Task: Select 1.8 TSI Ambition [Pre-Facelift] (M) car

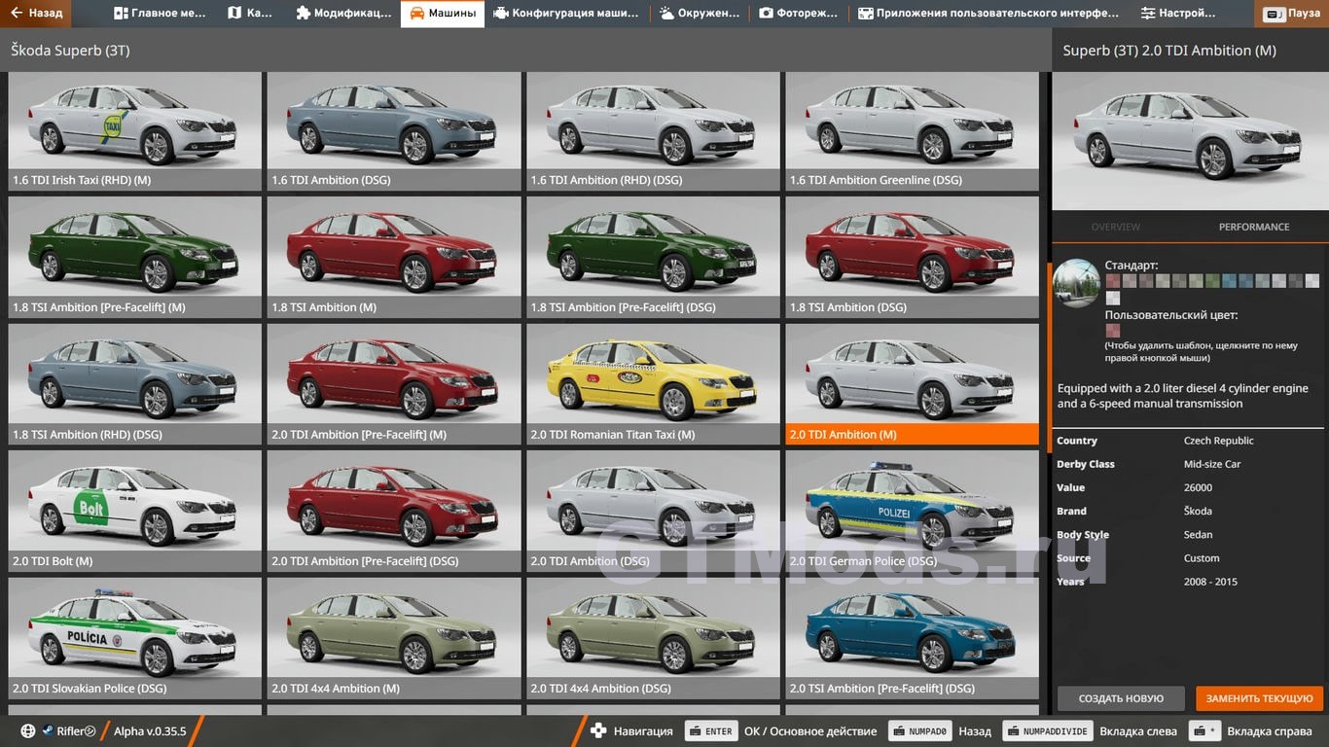Action: pos(135,258)
